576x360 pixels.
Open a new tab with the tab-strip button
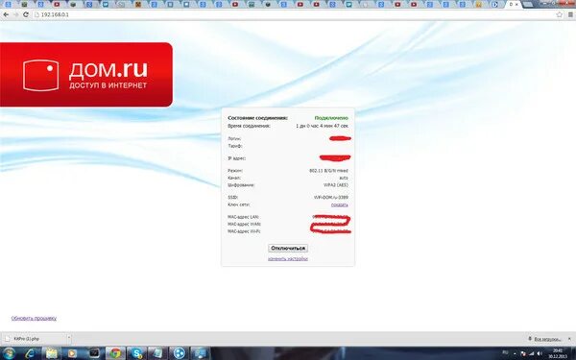pos(527,5)
